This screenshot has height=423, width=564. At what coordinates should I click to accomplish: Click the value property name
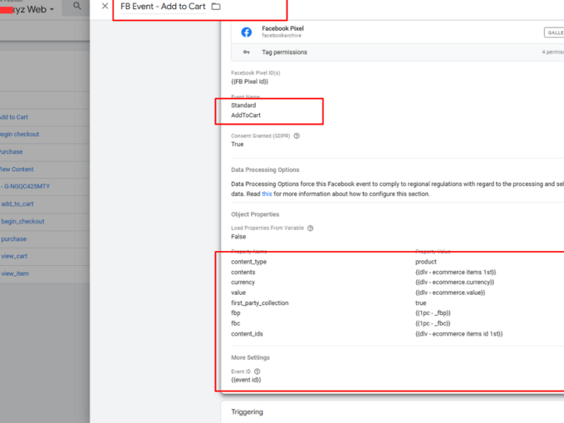click(238, 293)
